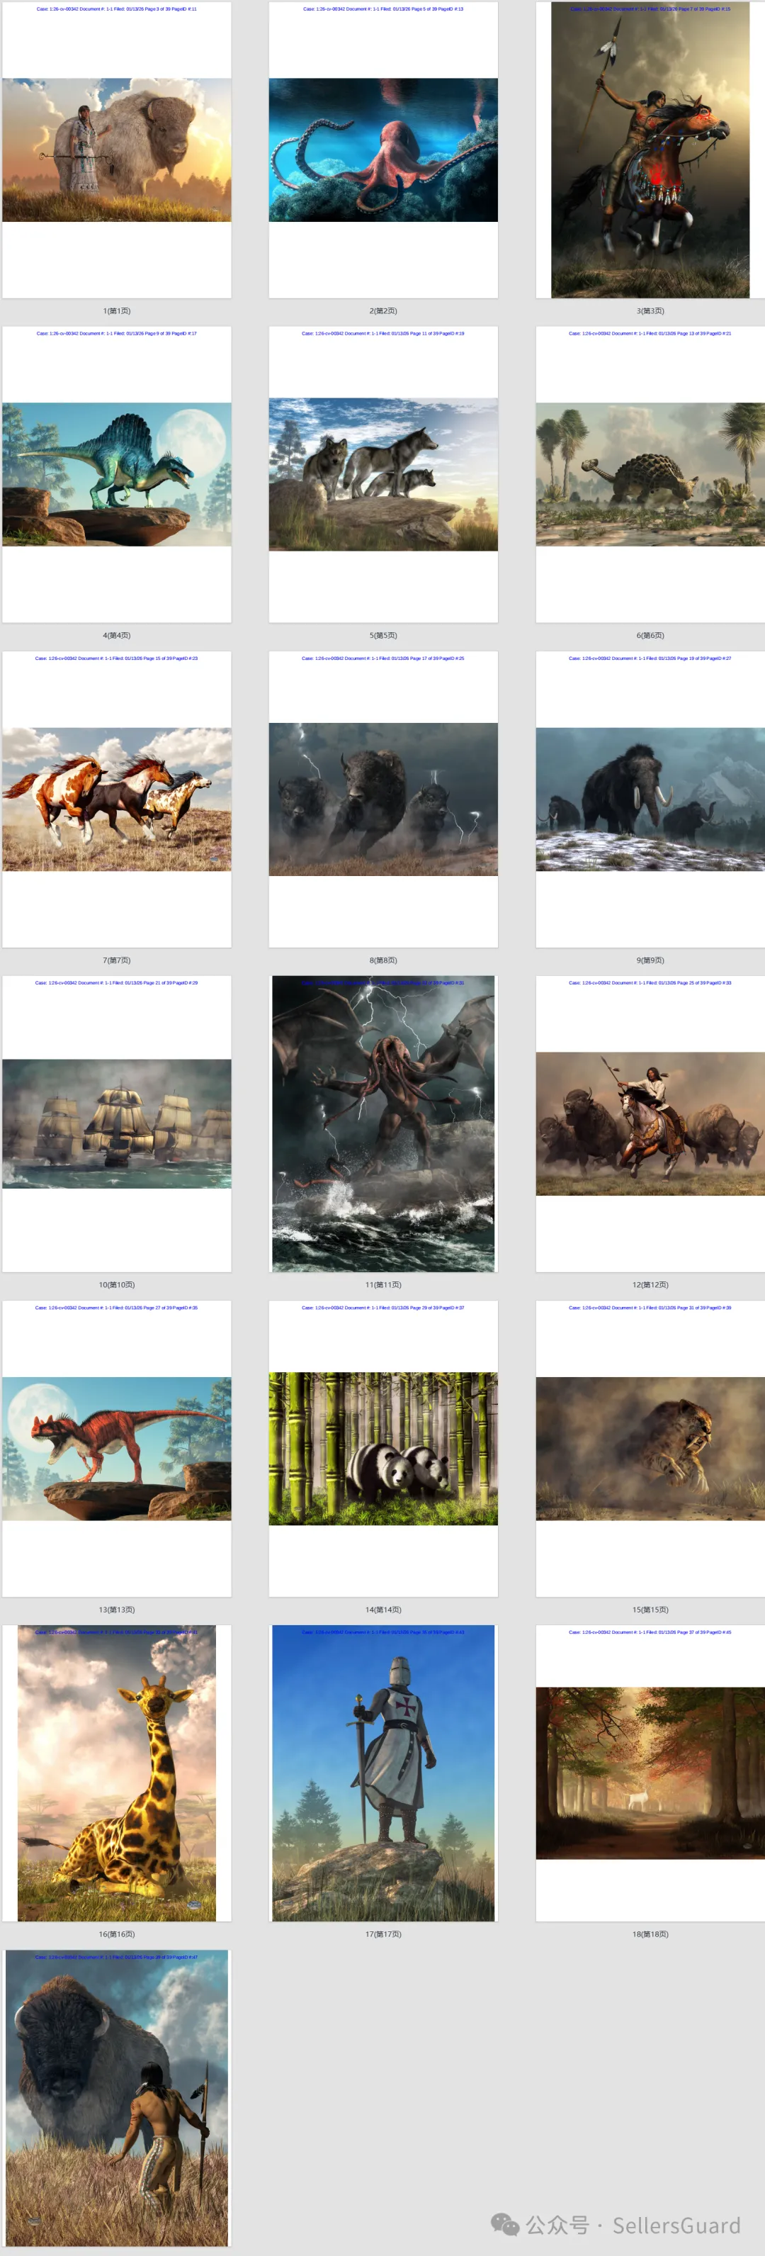Click the page label "18(第18页)"
This screenshot has height=2256, width=765.
click(x=650, y=1934)
